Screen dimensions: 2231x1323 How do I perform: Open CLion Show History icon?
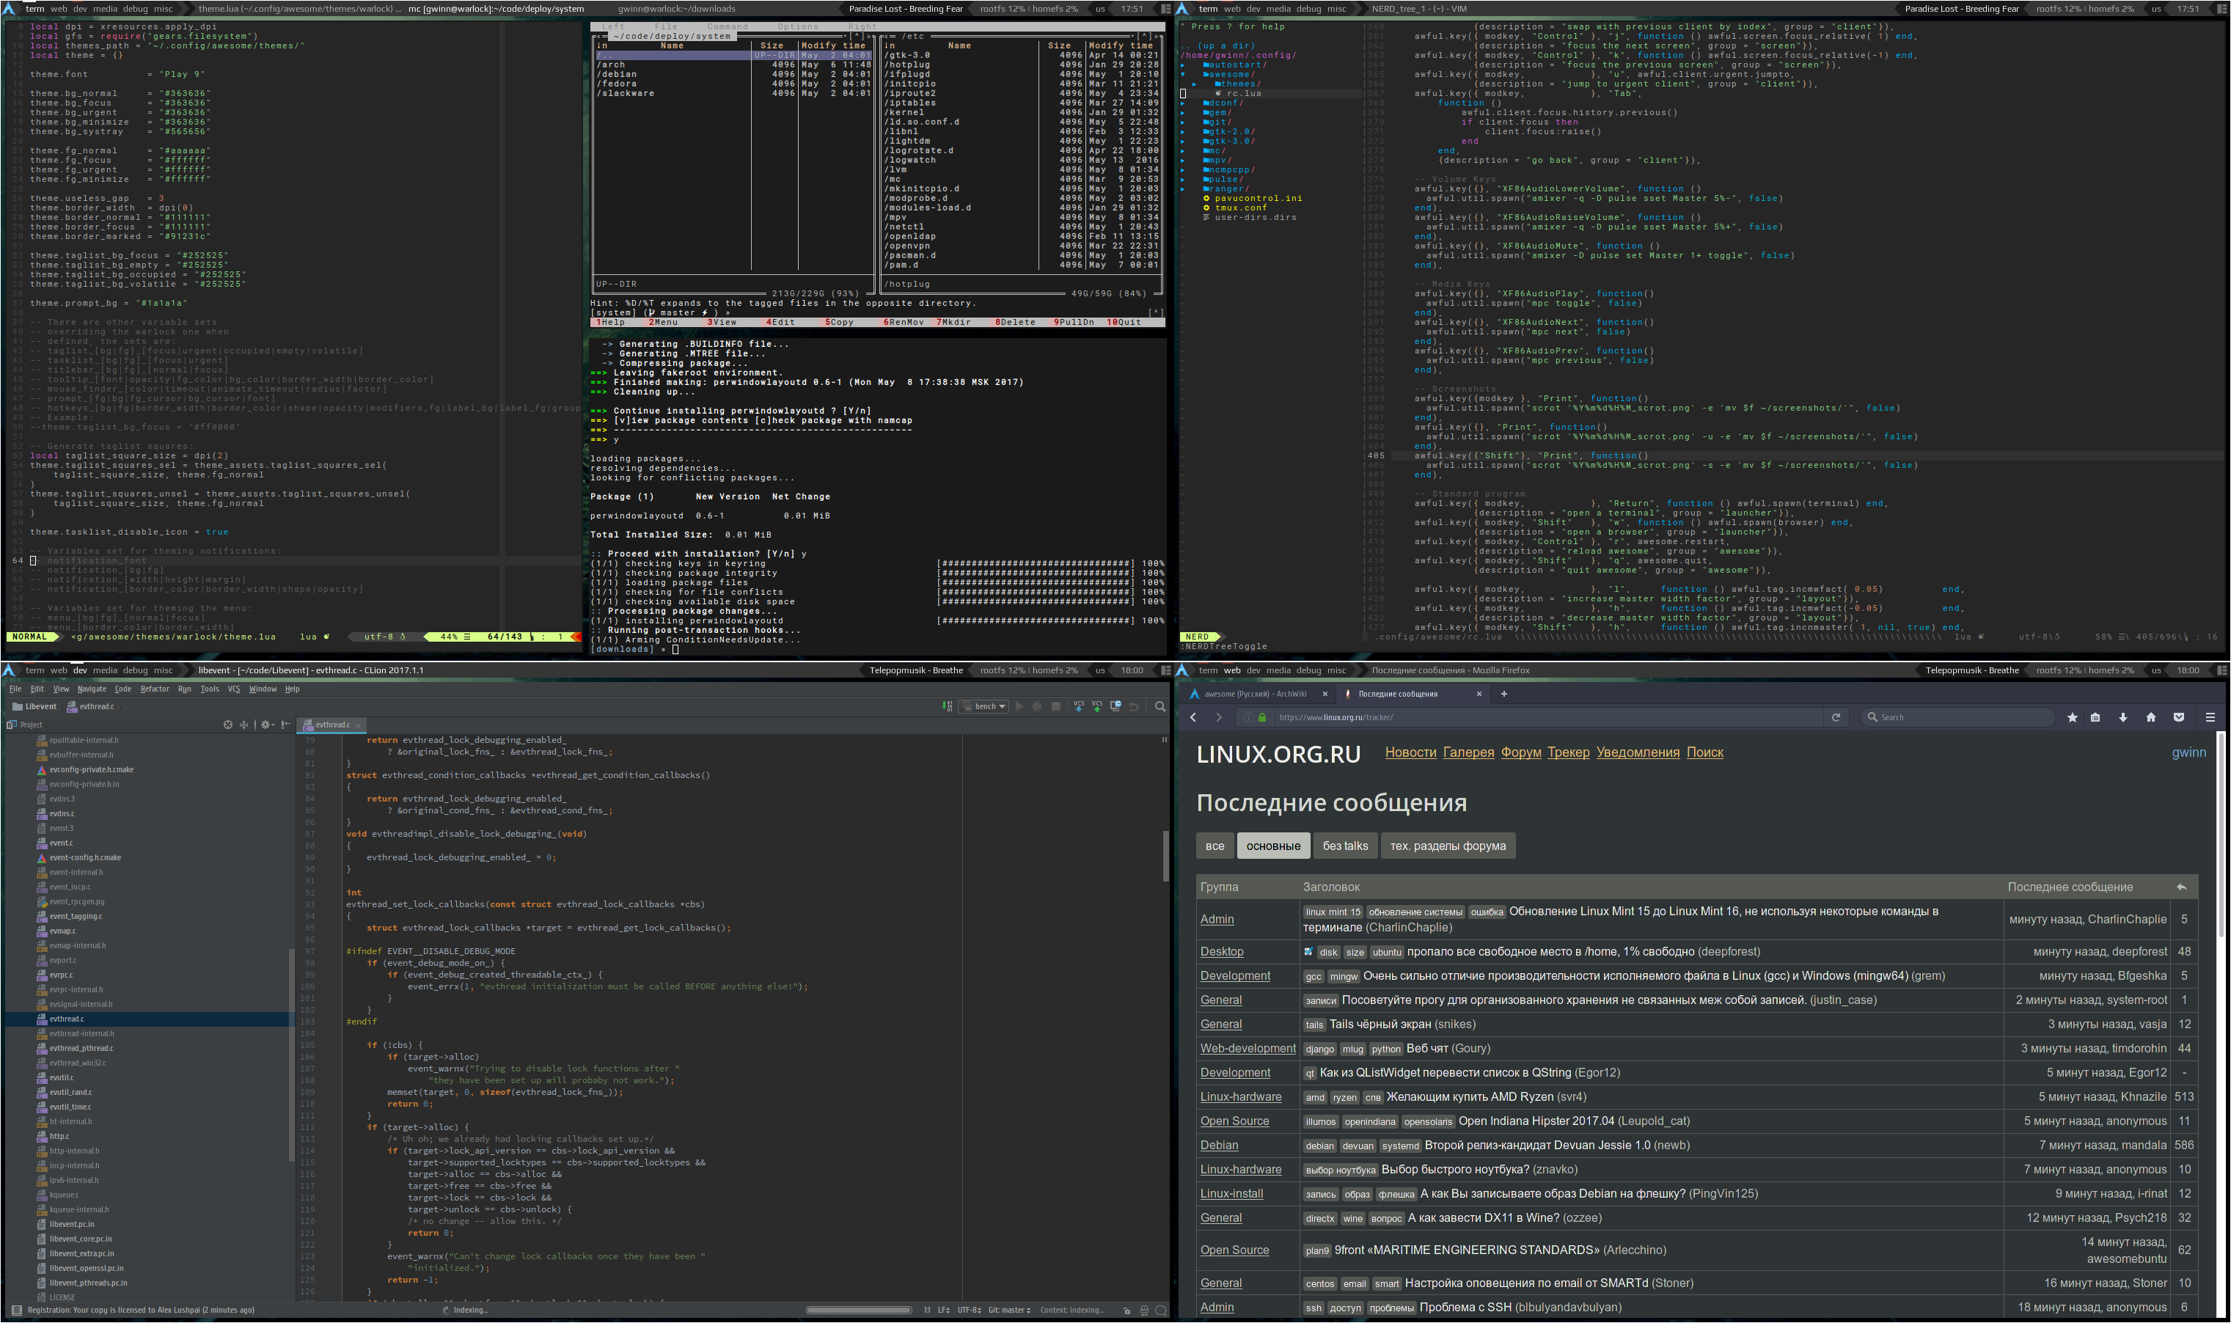[1116, 706]
